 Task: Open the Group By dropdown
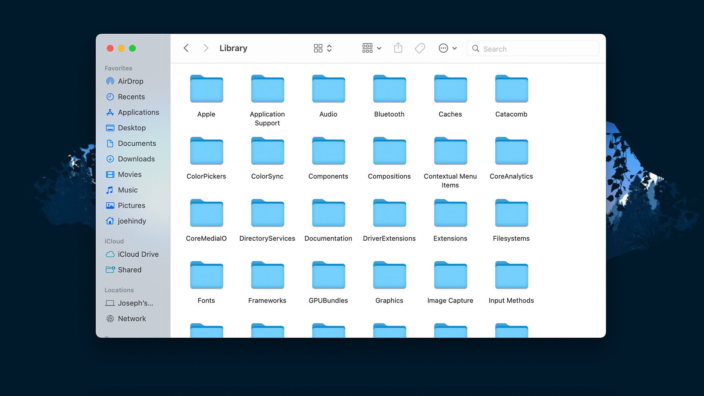pyautogui.click(x=371, y=48)
